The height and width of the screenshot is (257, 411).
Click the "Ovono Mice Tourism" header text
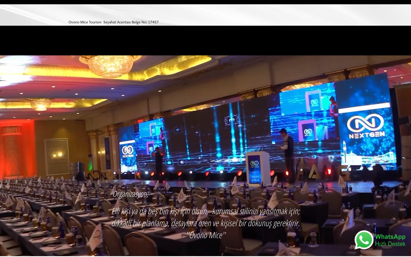pos(85,22)
